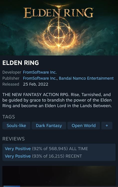Screen dimensions: 118x187
Task: Click the game description paragraph
Action: 57,100
